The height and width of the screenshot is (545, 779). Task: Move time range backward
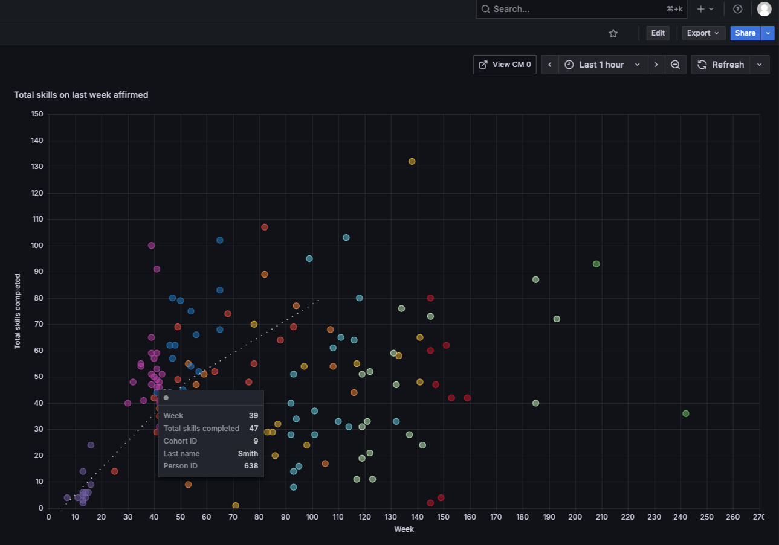coord(549,65)
